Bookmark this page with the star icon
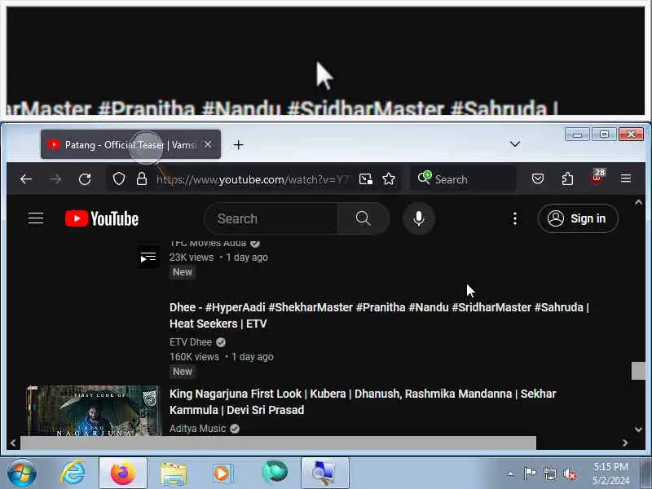The height and width of the screenshot is (489, 652). (389, 179)
